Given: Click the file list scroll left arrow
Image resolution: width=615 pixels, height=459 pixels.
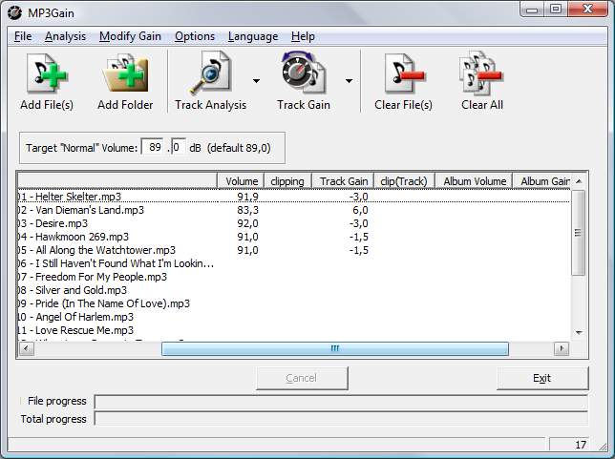Looking at the screenshot, I should click(27, 348).
